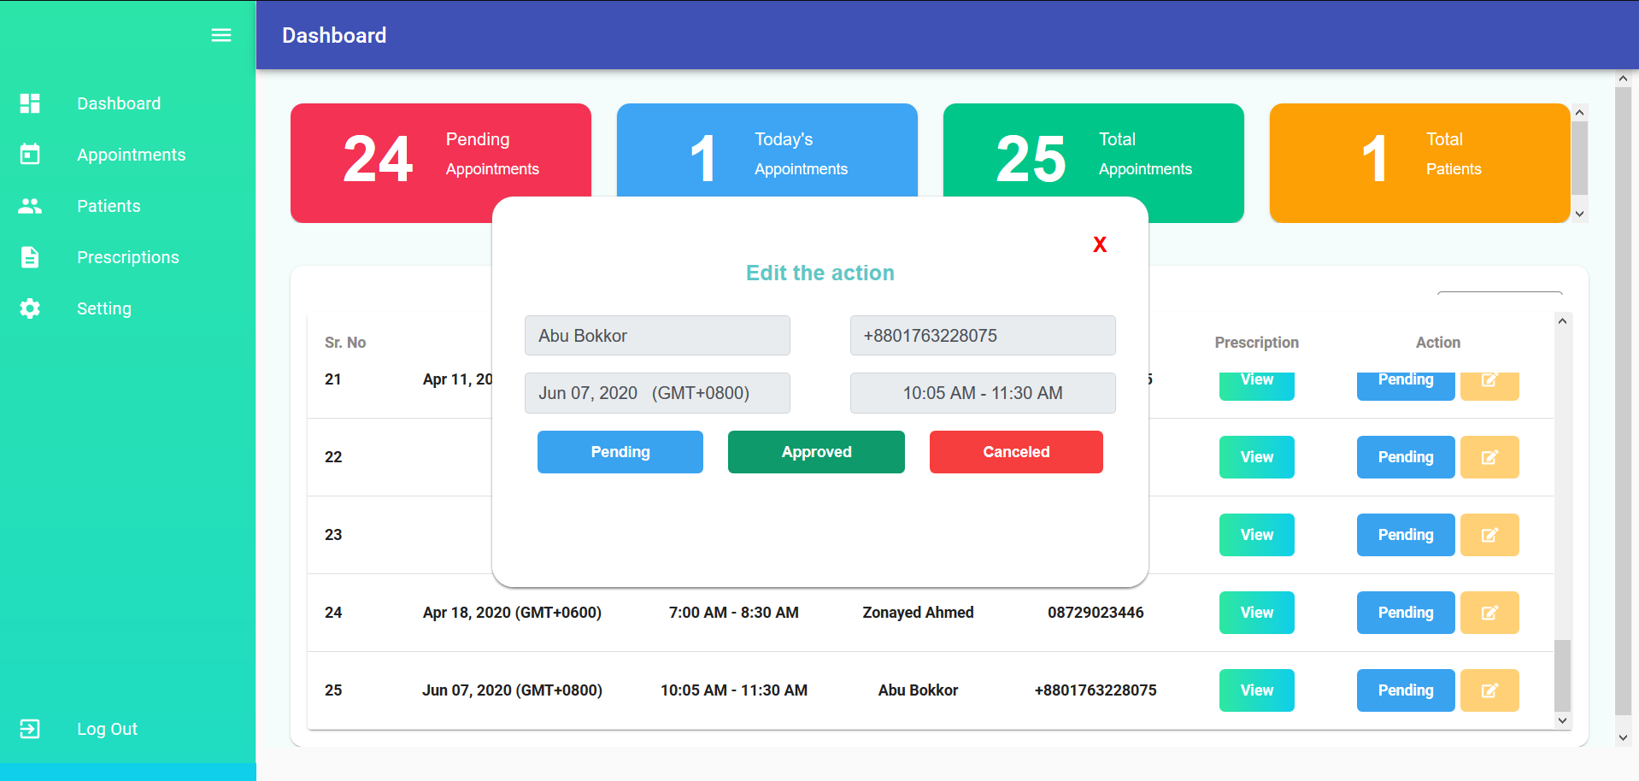Open the Appointments sidebar menu item
The height and width of the screenshot is (781, 1639).
click(x=132, y=155)
